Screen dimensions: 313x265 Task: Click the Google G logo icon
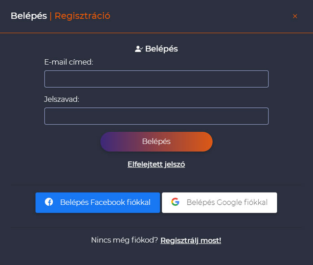pos(175,202)
